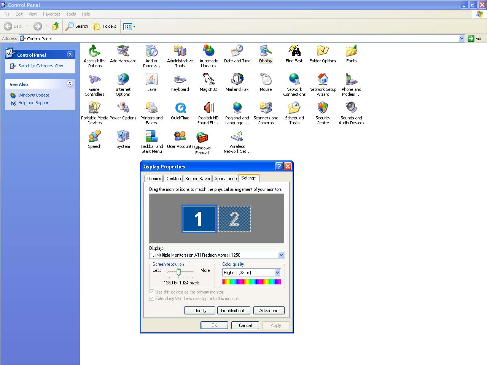Click the screen resolution slider thumb
Image resolution: width=487 pixels, height=365 pixels.
(x=178, y=272)
